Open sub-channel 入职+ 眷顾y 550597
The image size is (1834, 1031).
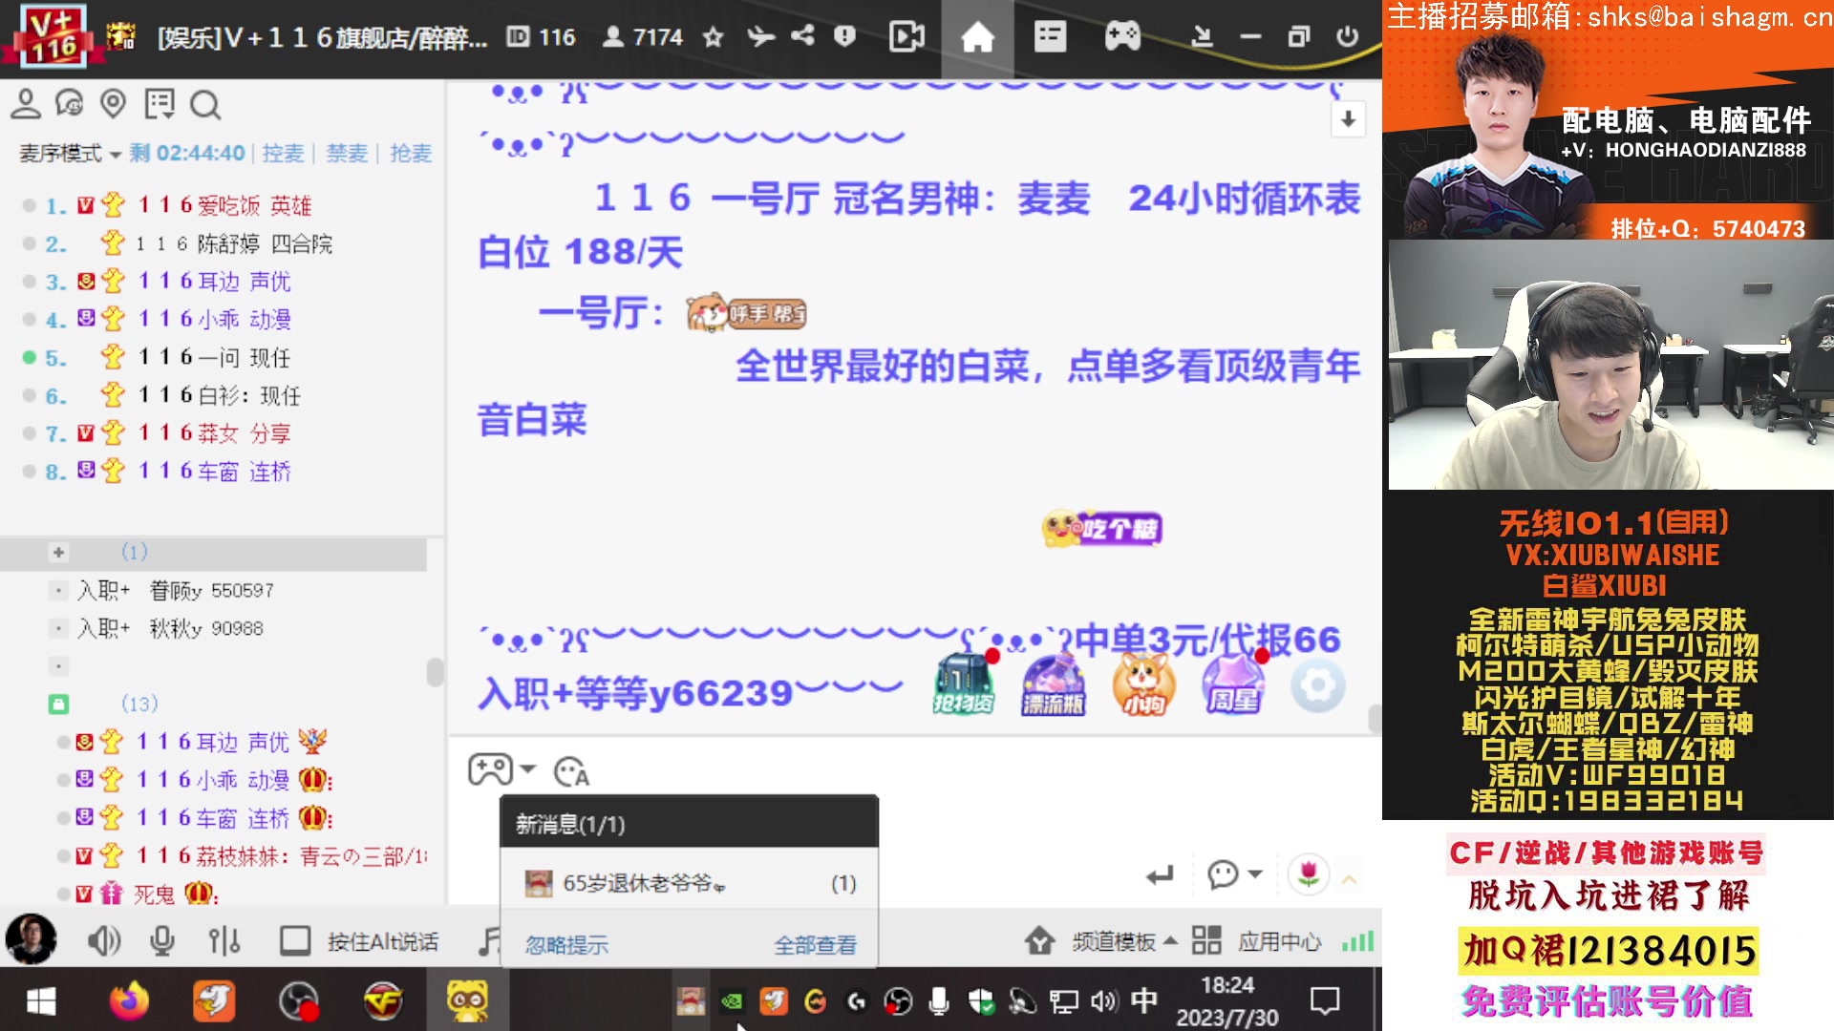point(176,591)
